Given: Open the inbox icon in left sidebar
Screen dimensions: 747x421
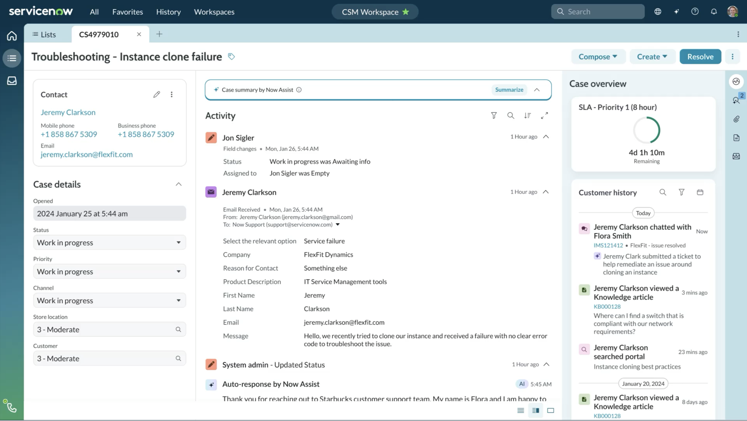Looking at the screenshot, I should tap(12, 81).
